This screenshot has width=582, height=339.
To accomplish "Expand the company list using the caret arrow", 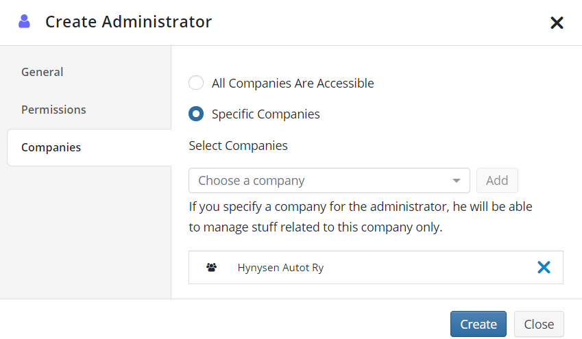I will 456,181.
